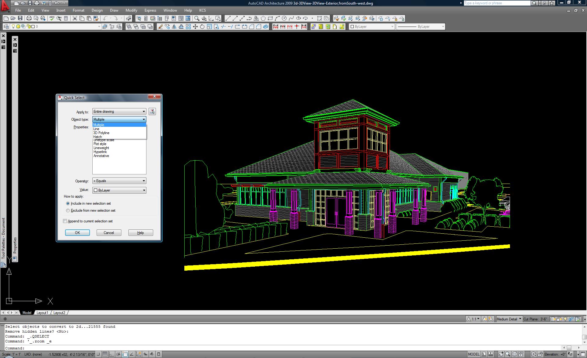Click the Zoom magnifier toolbar icon

[197, 18]
